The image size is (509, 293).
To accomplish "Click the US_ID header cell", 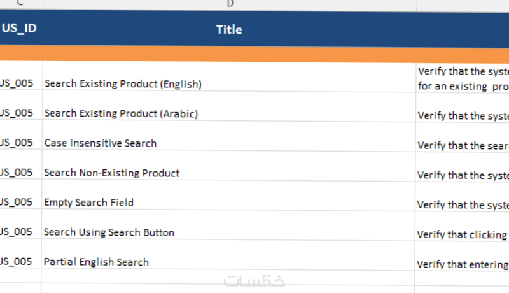I will (x=20, y=29).
